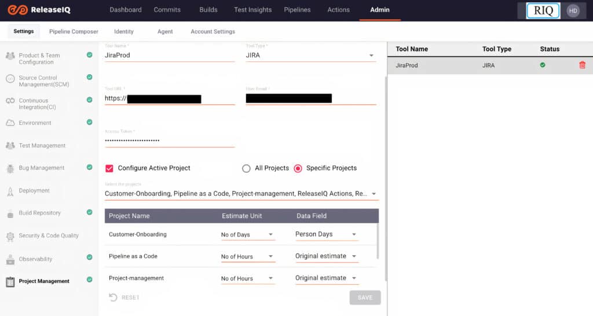Open the Builds menu
This screenshot has width=593, height=316.
(x=208, y=10)
